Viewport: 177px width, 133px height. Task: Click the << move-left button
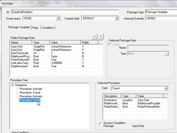[95, 36]
